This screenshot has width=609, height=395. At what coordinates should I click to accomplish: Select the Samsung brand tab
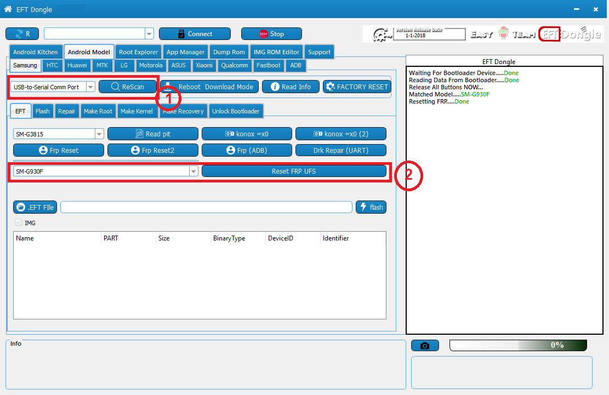[25, 65]
